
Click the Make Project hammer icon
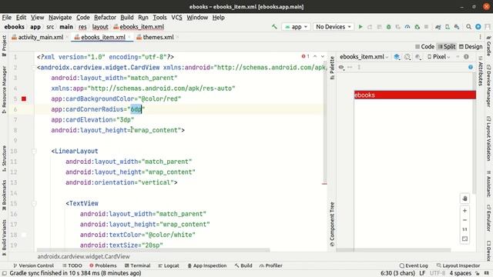[274, 27]
